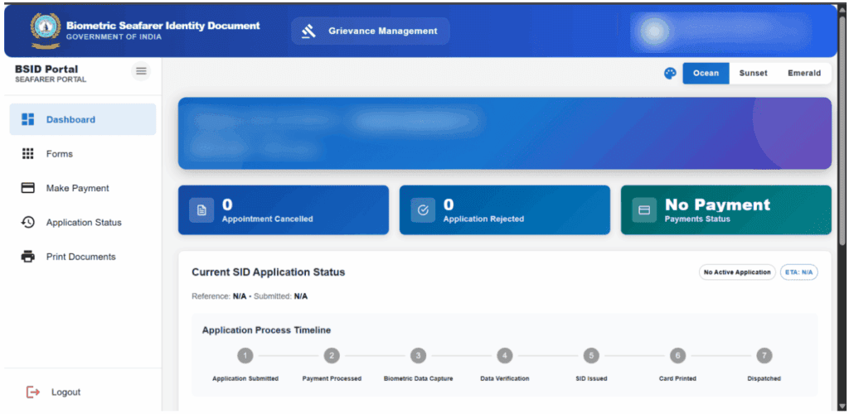Viewport: 849px width, 414px height.
Task: Click the document icon on Appointment Cancelled card
Action: pyautogui.click(x=202, y=210)
